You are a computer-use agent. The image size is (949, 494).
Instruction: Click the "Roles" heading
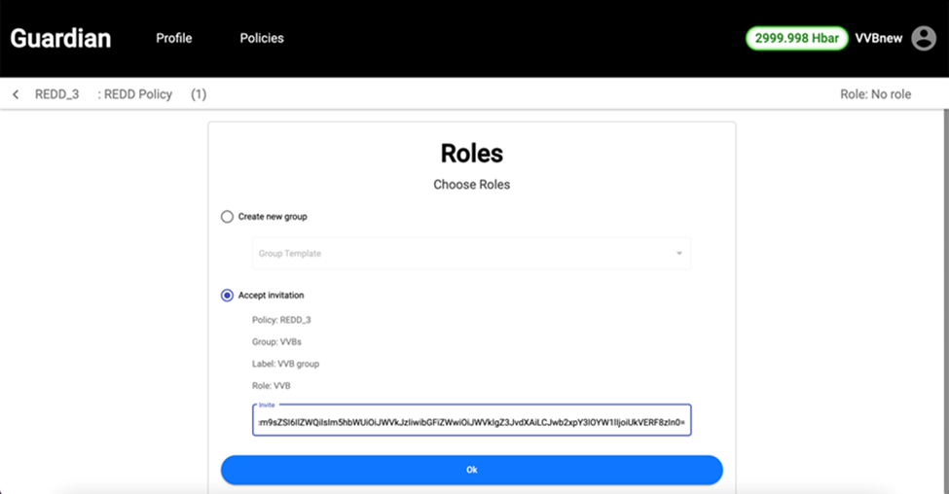(x=471, y=154)
